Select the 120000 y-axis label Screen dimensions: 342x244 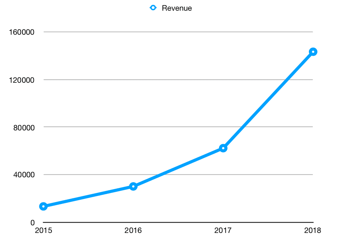[x=21, y=80]
